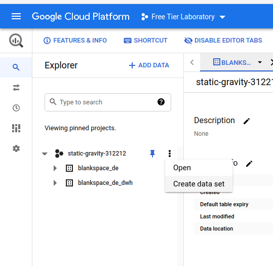Viewport: 273px width, 266px height.
Task: Click DISABLE EDITOR TABS button
Action: point(223,41)
